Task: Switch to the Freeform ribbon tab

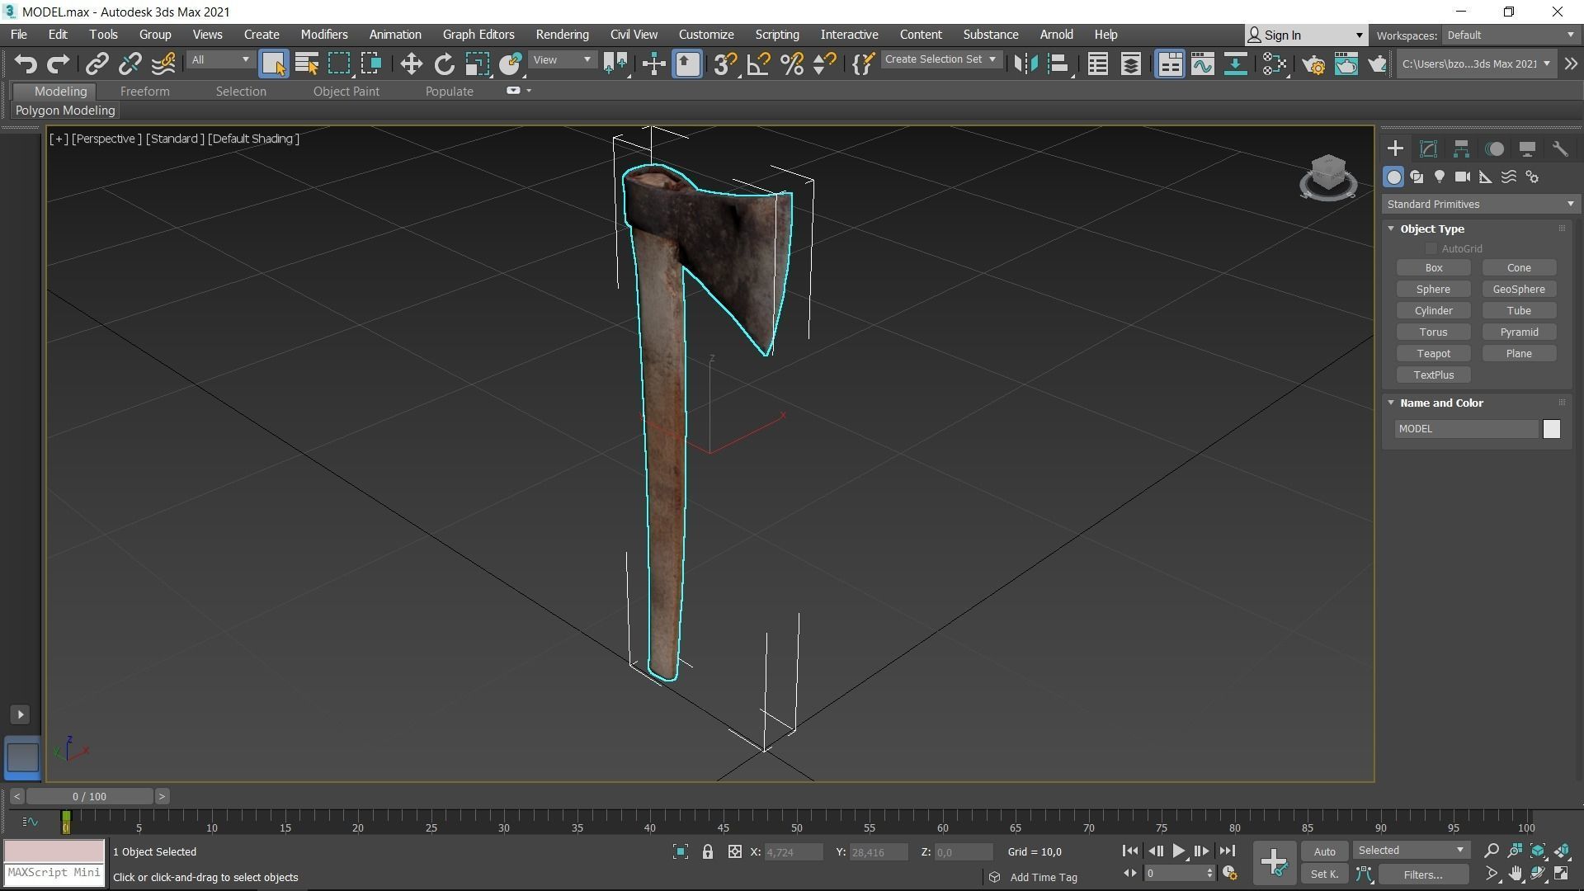Action: 144,91
